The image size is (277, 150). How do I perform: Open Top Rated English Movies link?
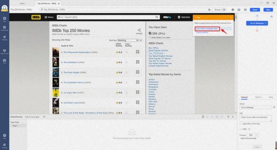(x=160, y=56)
